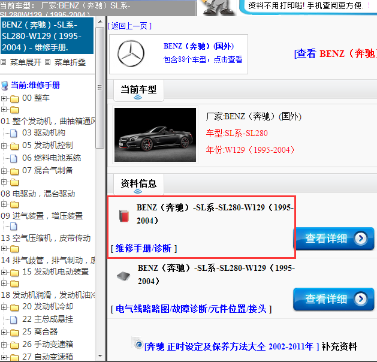Click the gray module icon for wiring diagrams
This screenshot has width=377, height=362.
(123, 276)
